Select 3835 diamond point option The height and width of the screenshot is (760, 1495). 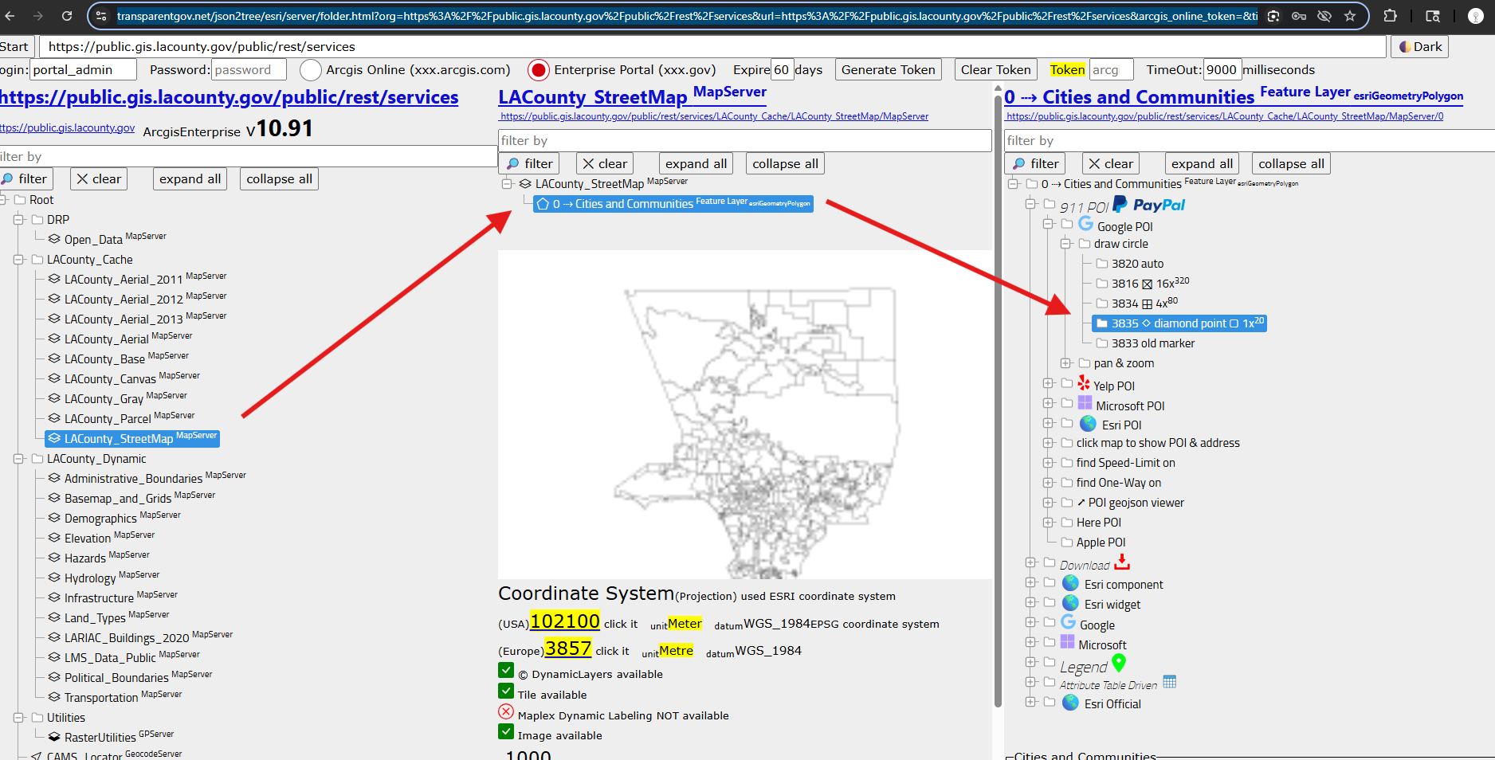(x=1179, y=323)
